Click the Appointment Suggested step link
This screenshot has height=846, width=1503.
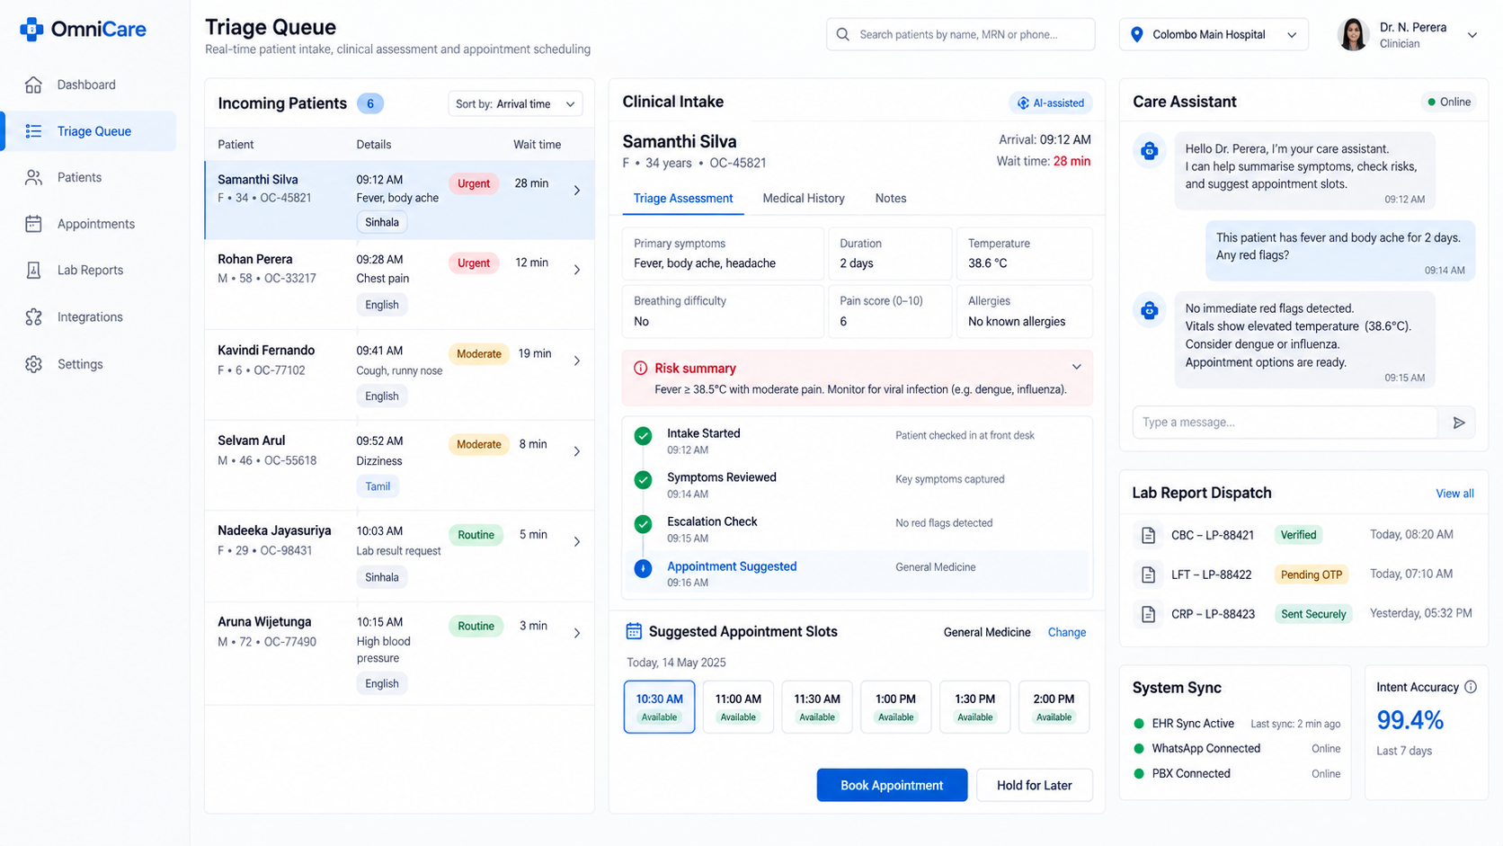point(732,566)
